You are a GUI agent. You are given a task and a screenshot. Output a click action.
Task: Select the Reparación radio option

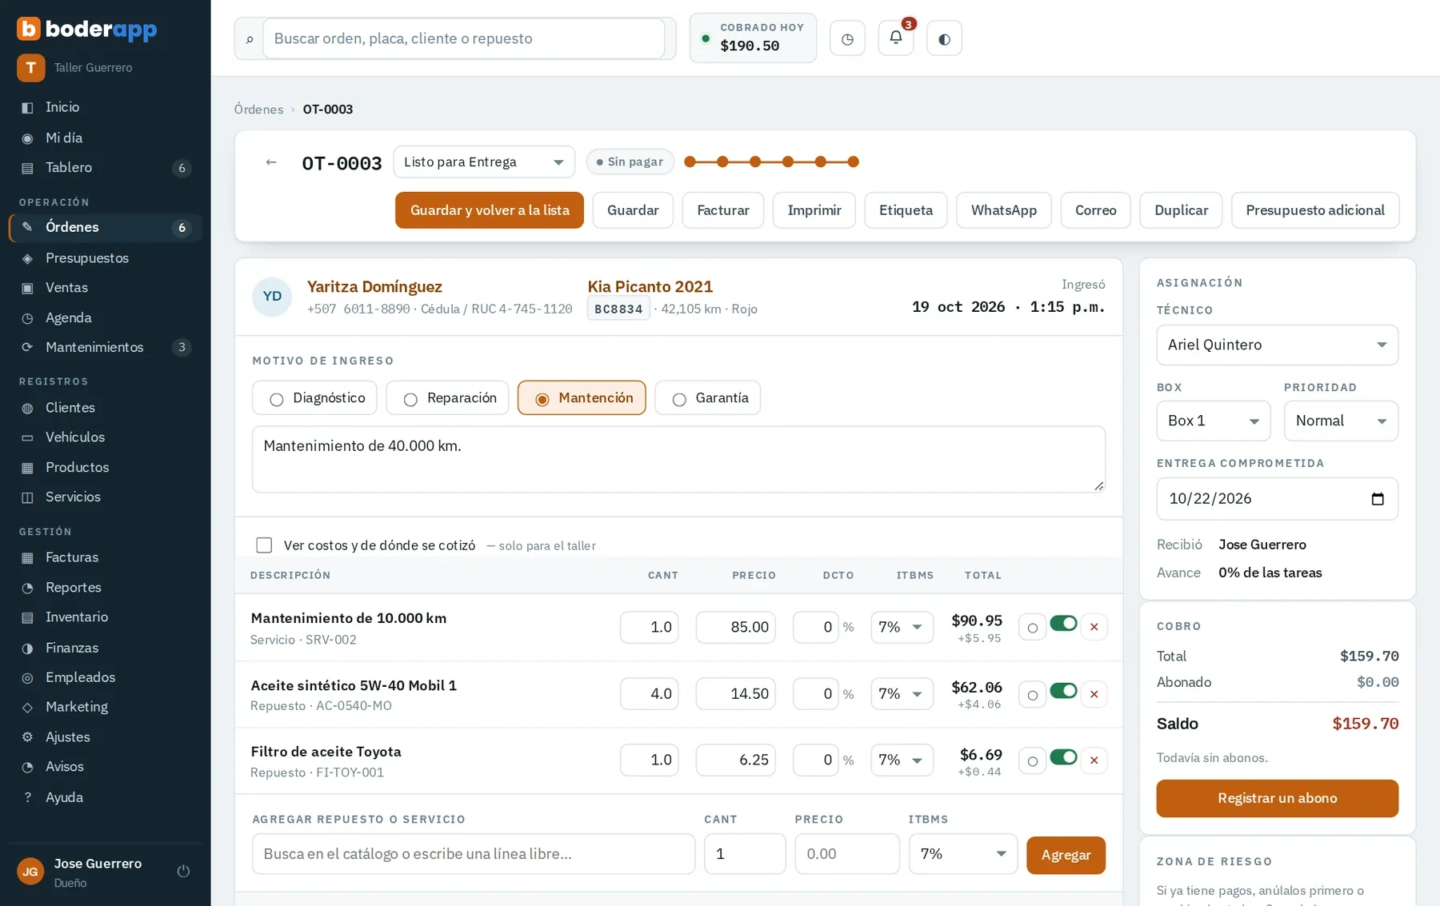(447, 398)
